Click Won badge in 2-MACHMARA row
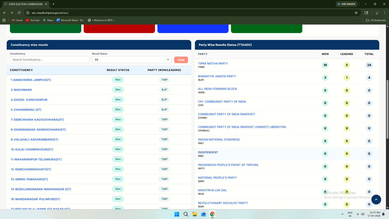Image resolution: width=389 pixels, height=219 pixels. [x=118, y=90]
